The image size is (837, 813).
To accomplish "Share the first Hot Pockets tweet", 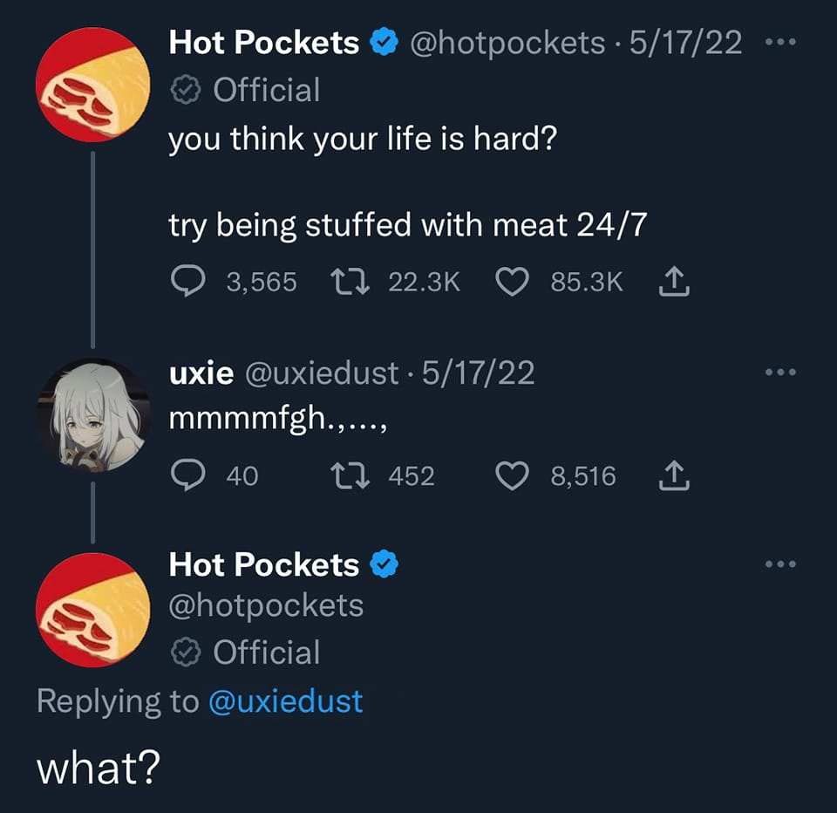I will (674, 281).
